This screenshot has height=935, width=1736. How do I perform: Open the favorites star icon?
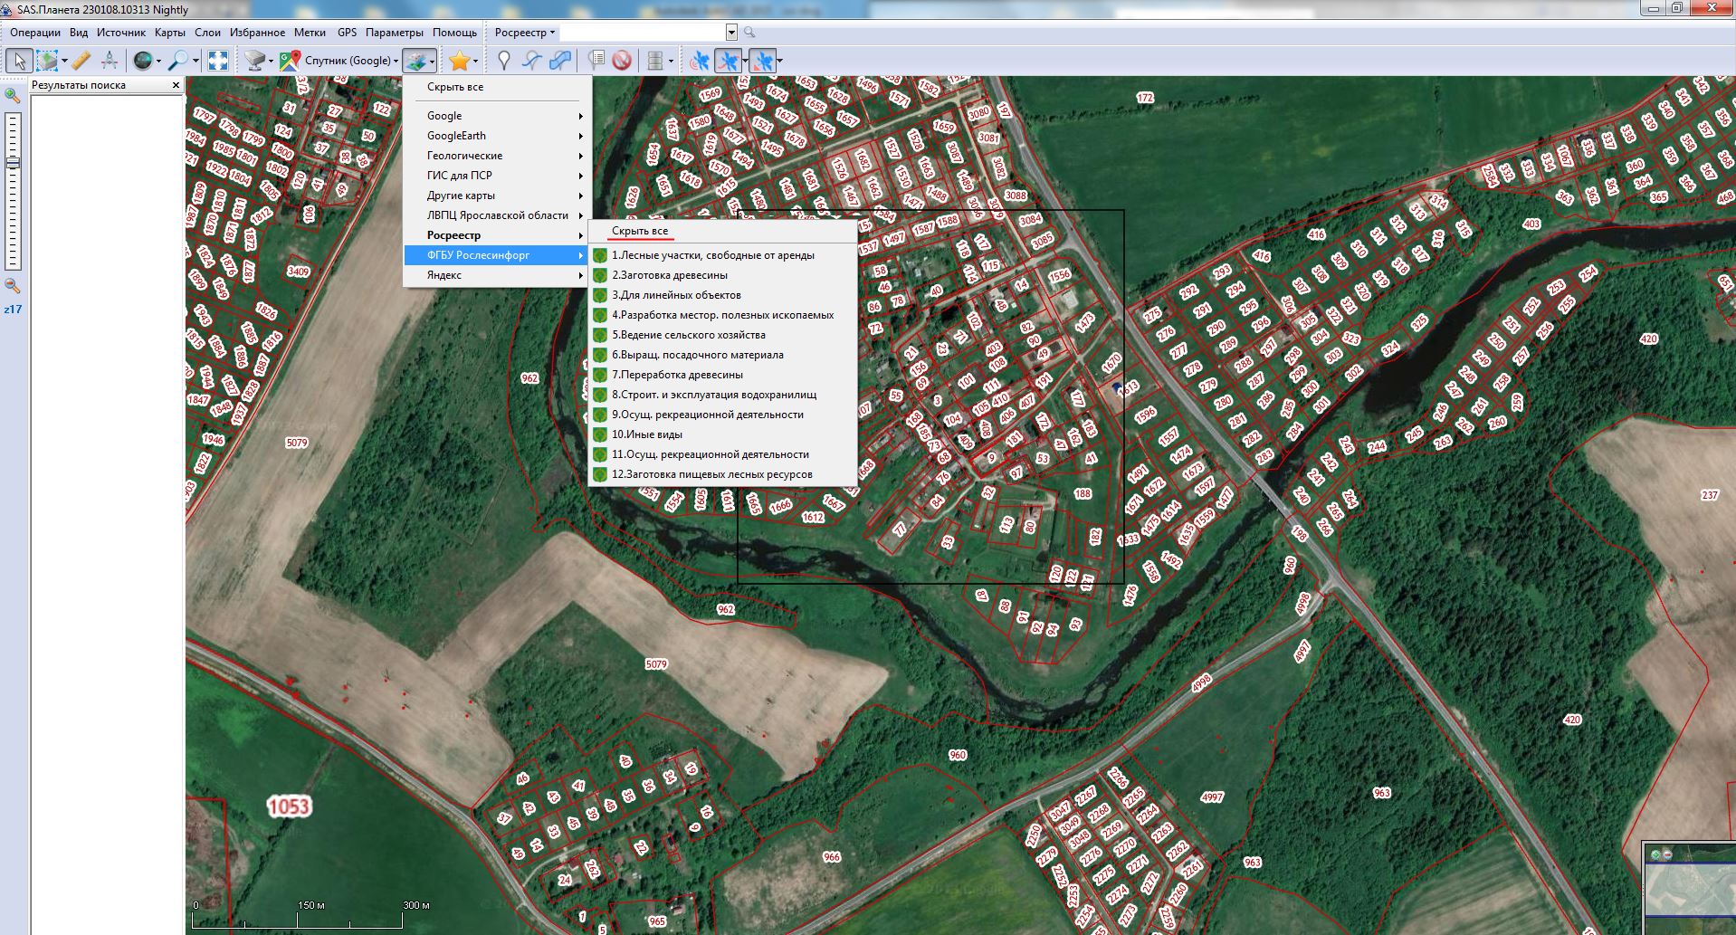pyautogui.click(x=460, y=61)
